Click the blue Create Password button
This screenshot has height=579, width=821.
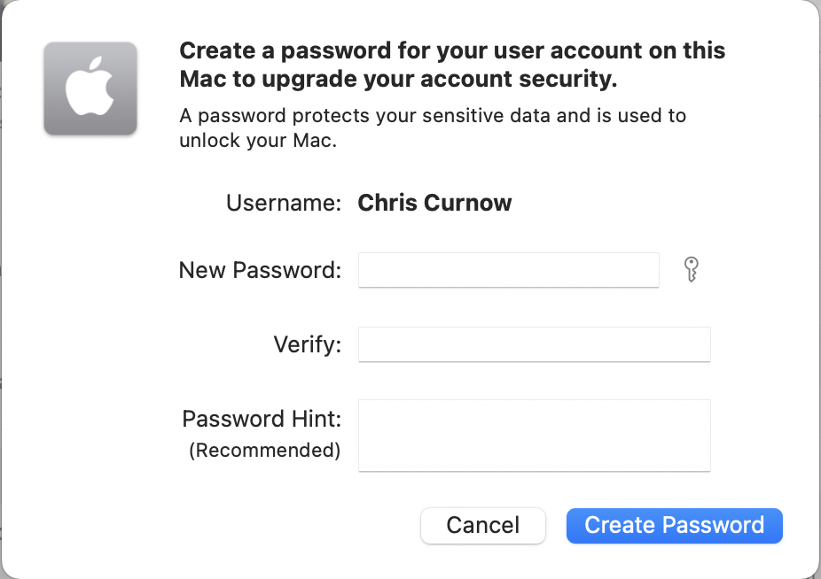coord(674,525)
